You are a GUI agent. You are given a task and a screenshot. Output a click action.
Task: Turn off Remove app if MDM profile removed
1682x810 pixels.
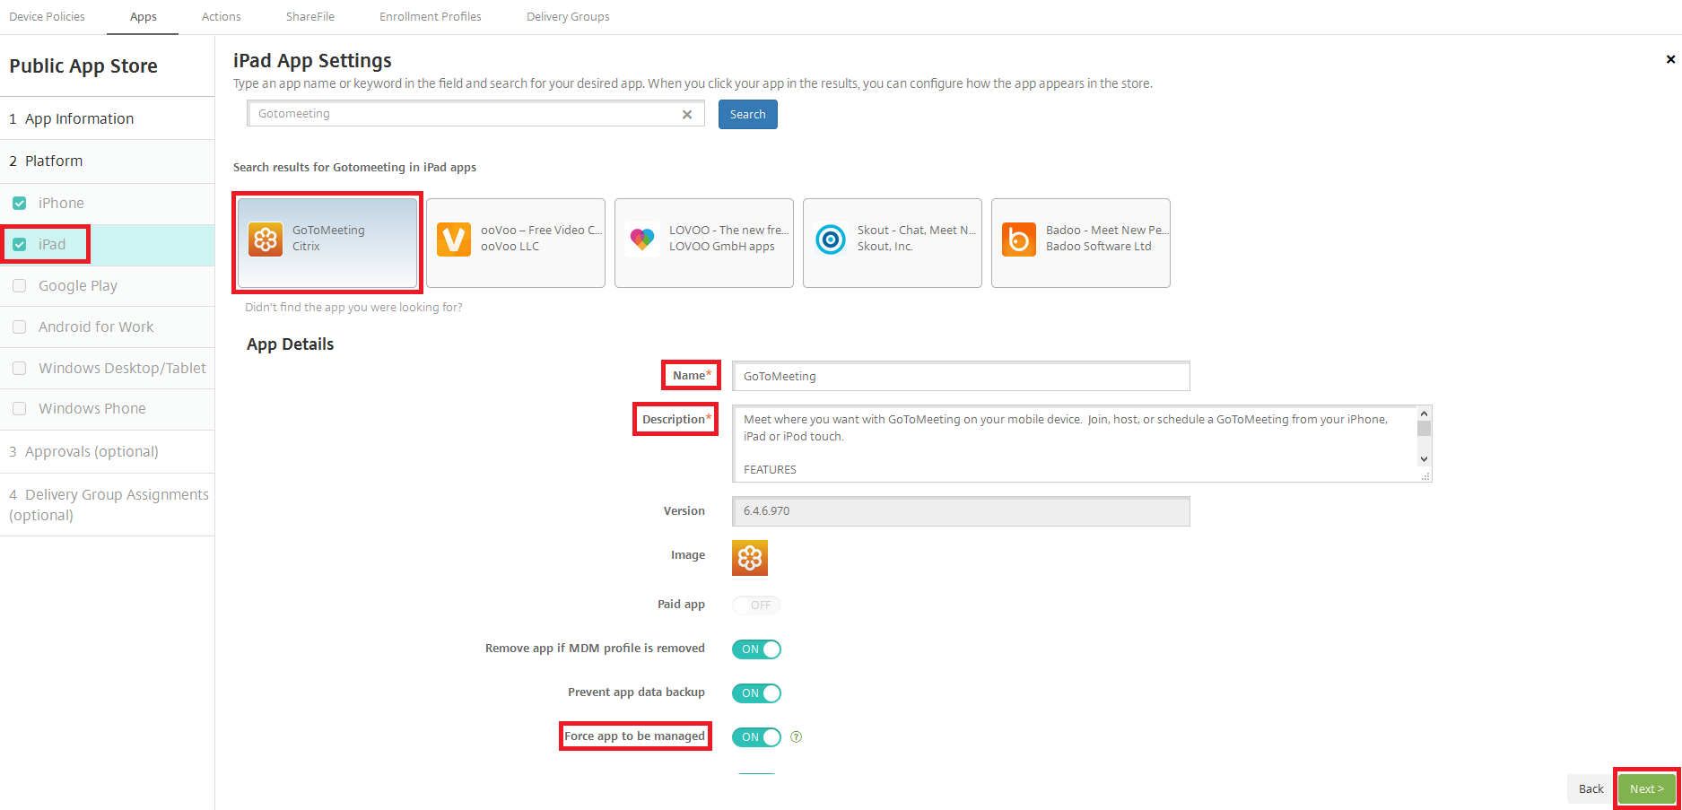756,649
